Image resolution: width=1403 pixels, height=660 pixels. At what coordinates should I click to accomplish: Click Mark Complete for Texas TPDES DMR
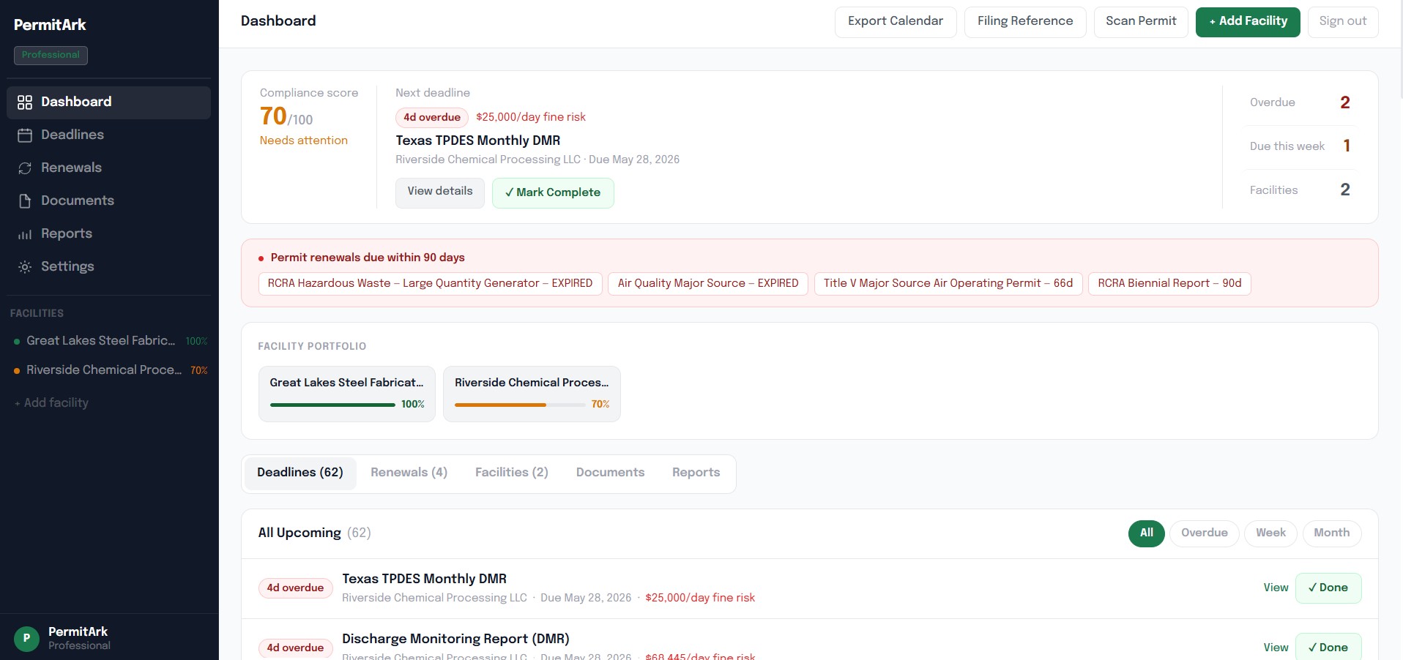tap(553, 193)
